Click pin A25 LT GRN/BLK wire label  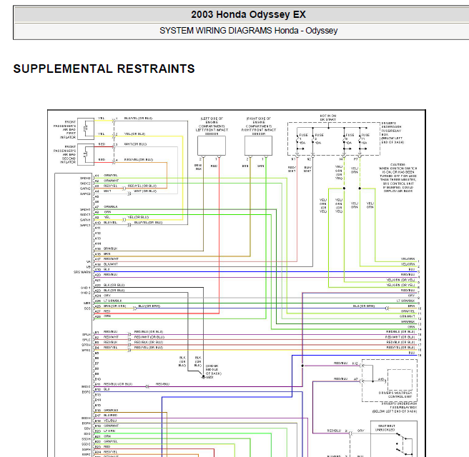coord(113,301)
